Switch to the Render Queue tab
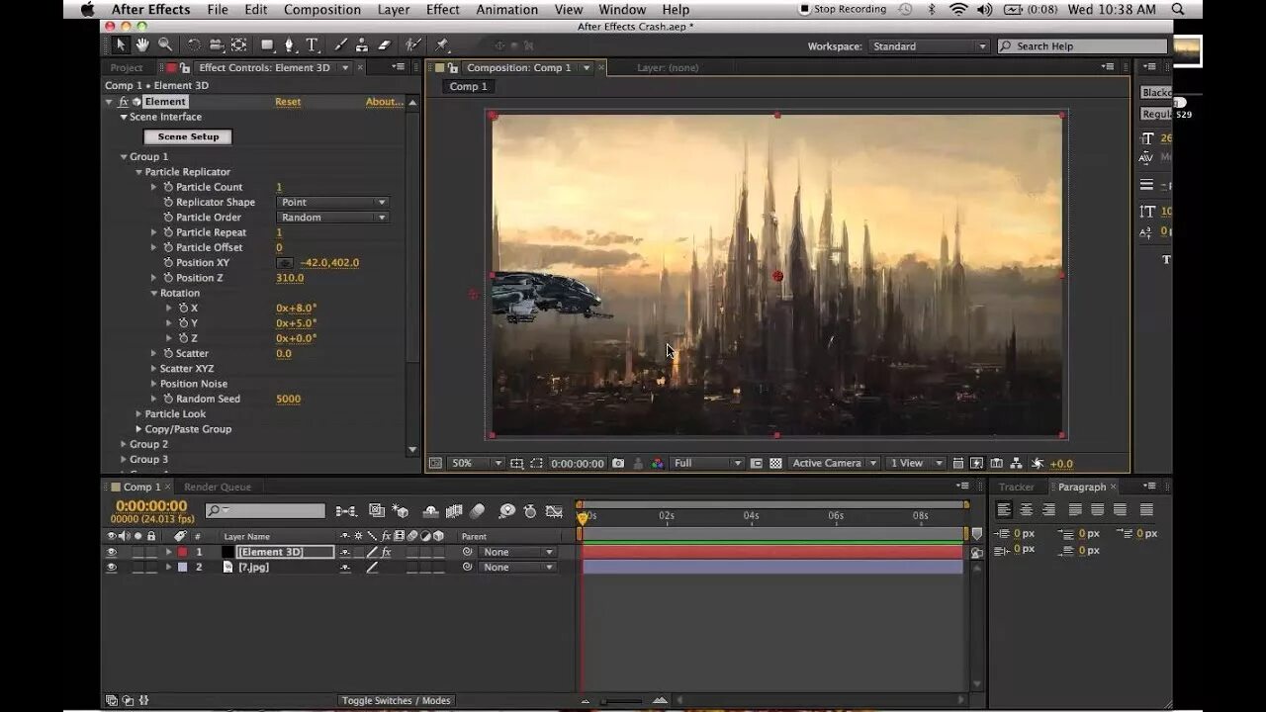This screenshot has height=712, width=1266. click(218, 487)
